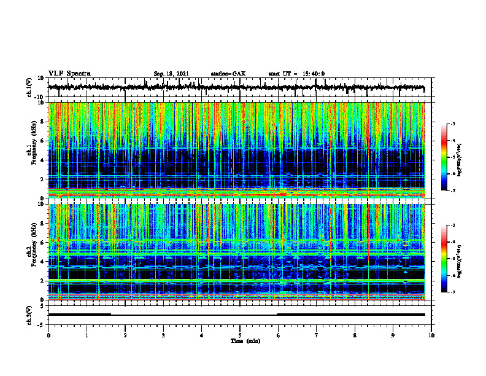This screenshot has height=376, width=486.
Task: Click the ch.2 color bar log(PSD) label
Action: tap(460, 261)
